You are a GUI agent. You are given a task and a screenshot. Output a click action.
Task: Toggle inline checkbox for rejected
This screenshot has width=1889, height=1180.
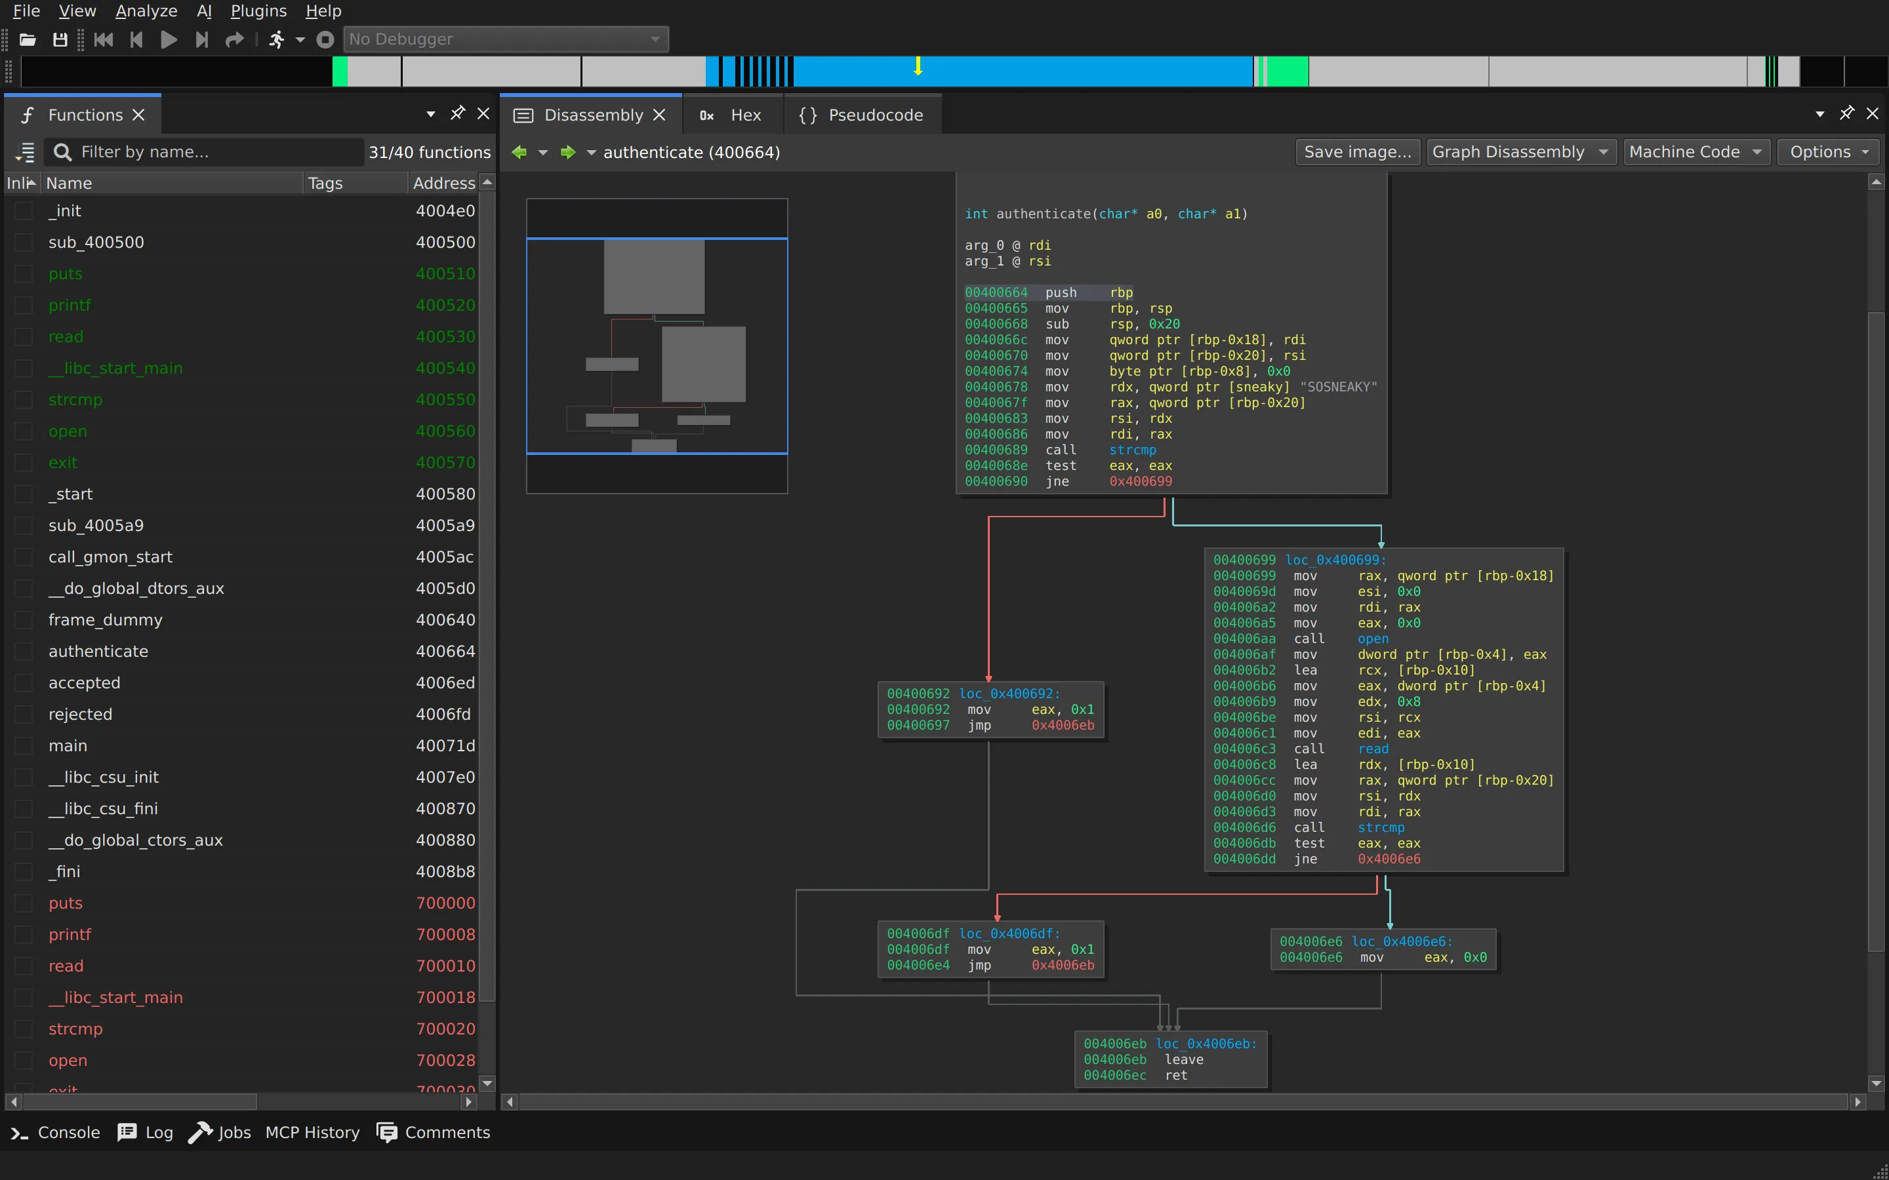coord(24,714)
